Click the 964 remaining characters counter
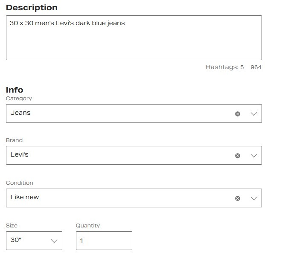This screenshot has height=259, width=288. pyautogui.click(x=256, y=67)
